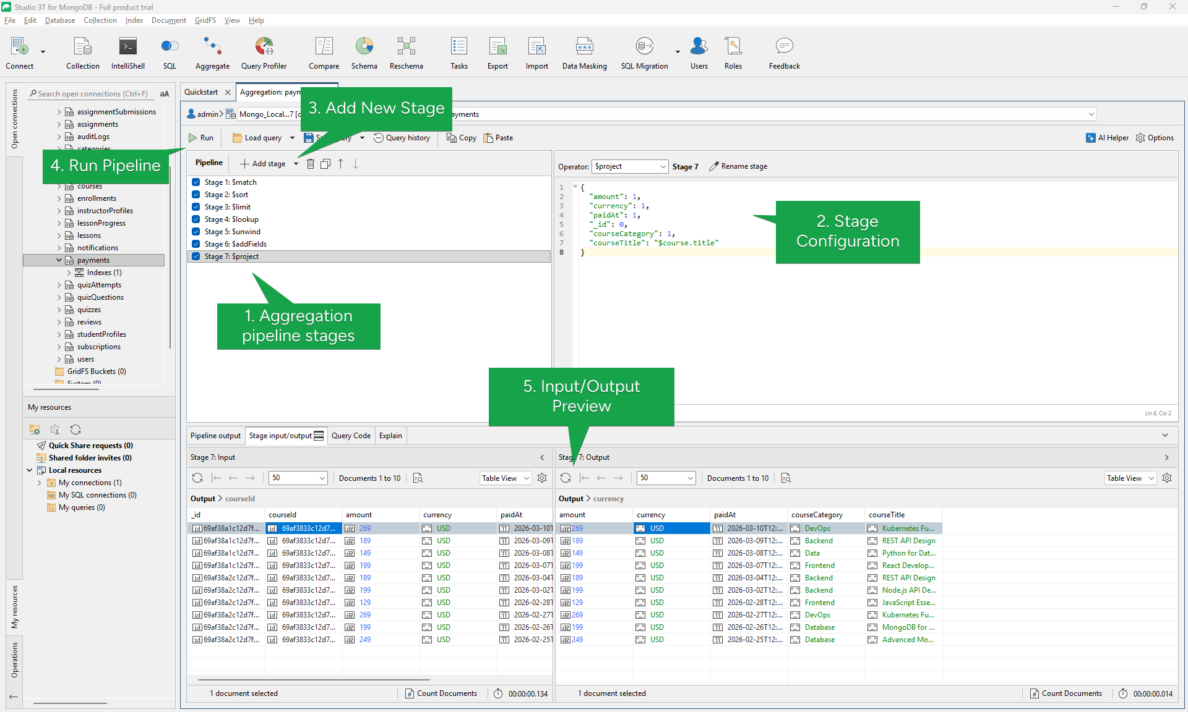This screenshot has height=712, width=1188.
Task: Refresh the My resources panel
Action: pos(75,430)
